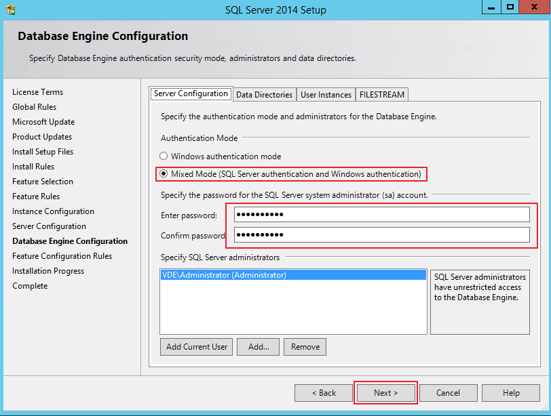Open Help for this setup page
551x416 pixels.
click(x=511, y=393)
